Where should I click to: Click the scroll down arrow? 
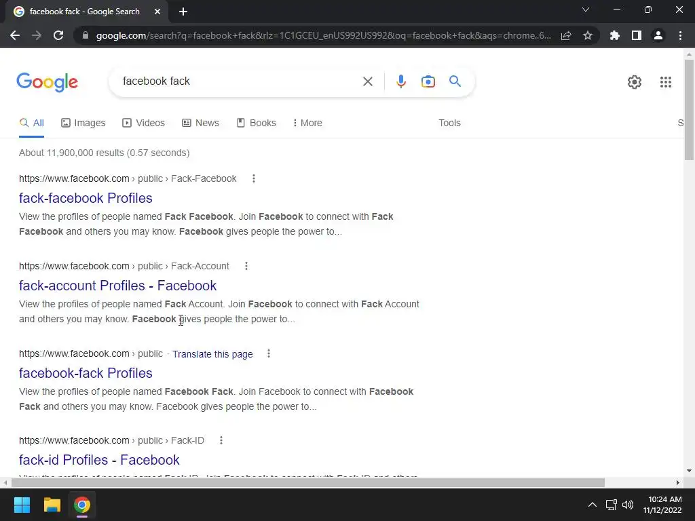coord(688,471)
